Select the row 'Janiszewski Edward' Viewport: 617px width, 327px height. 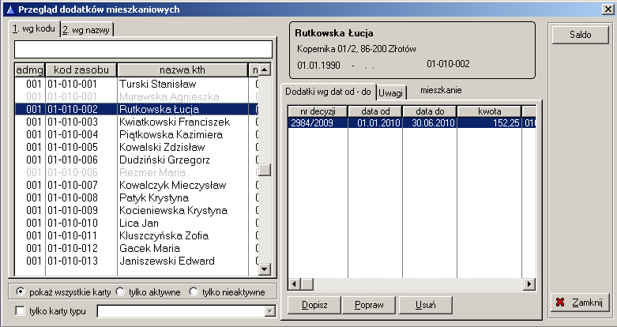137,261
